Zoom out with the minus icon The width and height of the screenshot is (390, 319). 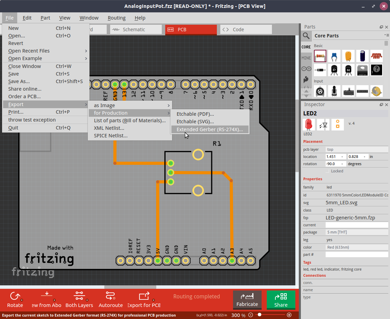(x=251, y=315)
